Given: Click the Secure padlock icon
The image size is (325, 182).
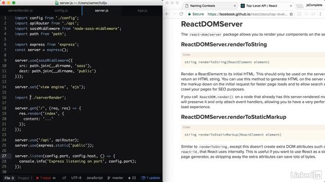Looking at the screenshot, I should click(189, 14).
